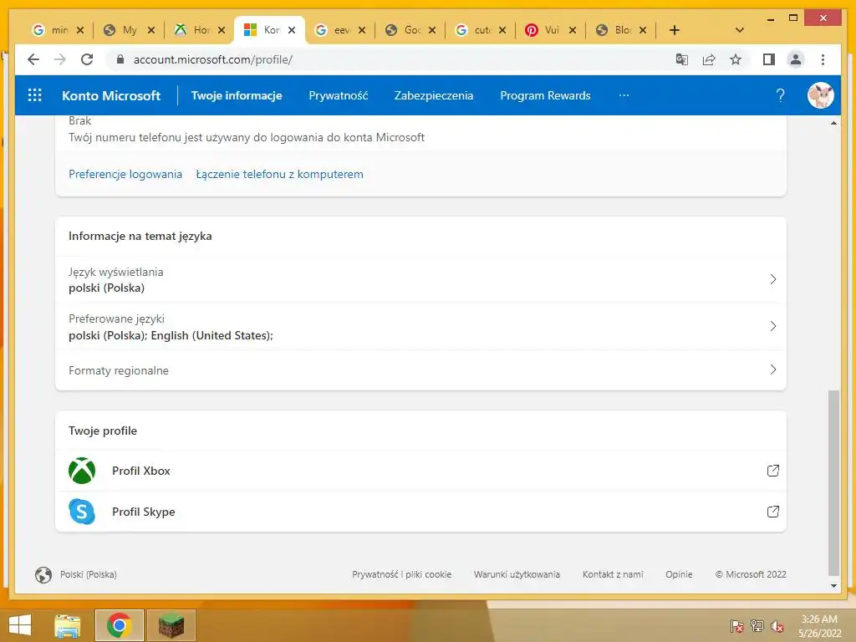Open the Kontakt z nami footer link

pyautogui.click(x=613, y=574)
